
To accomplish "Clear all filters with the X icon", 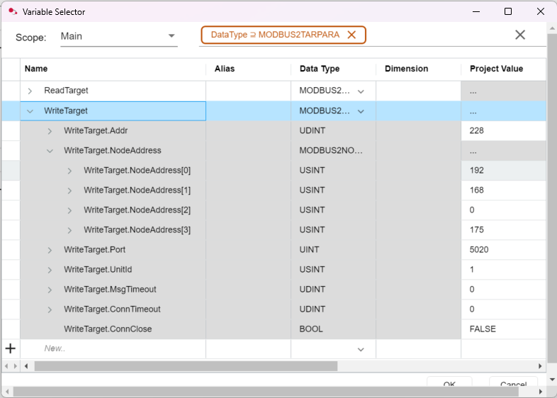I will coord(519,35).
